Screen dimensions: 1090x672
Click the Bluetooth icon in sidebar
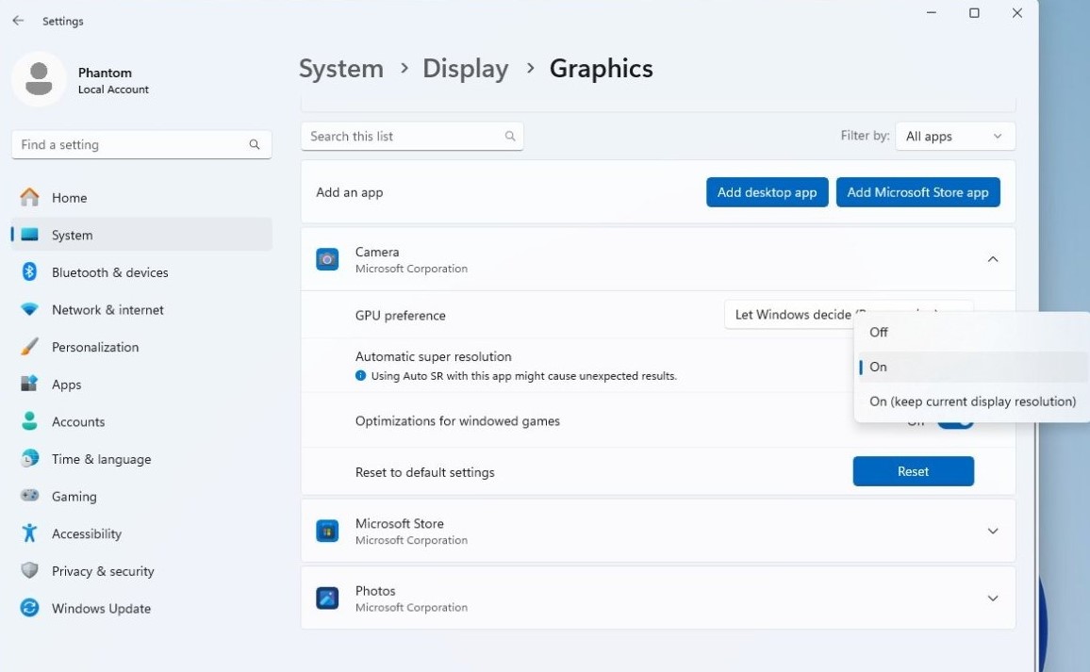[29, 271]
